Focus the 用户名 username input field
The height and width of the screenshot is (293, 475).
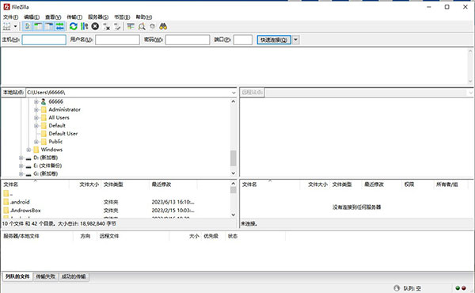[x=117, y=40]
